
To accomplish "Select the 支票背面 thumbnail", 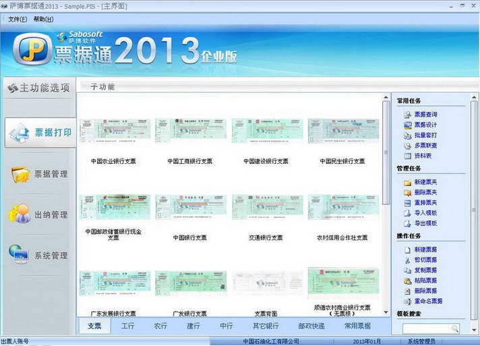I will click(x=267, y=283).
